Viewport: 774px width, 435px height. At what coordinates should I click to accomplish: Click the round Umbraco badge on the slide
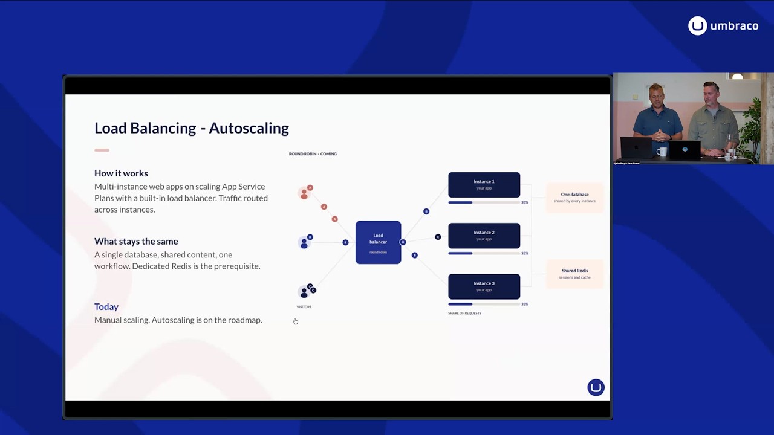point(596,387)
